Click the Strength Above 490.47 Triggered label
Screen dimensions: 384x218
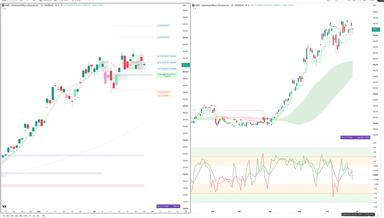(x=167, y=75)
